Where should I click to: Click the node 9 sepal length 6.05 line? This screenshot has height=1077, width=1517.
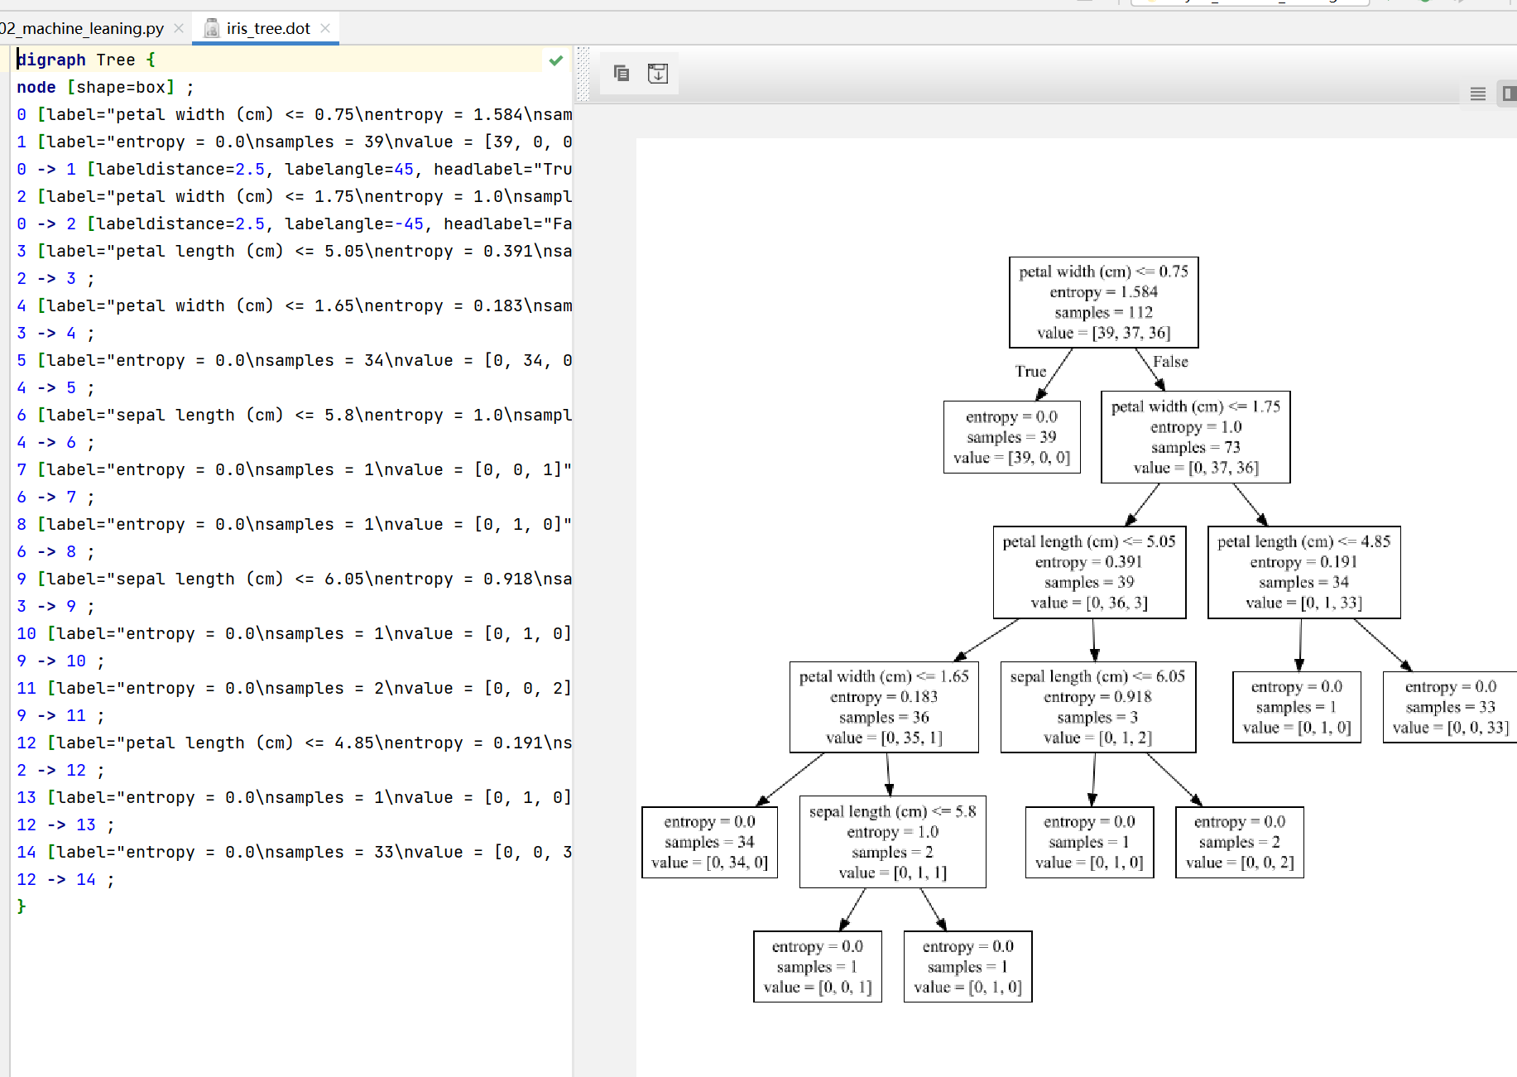[295, 579]
